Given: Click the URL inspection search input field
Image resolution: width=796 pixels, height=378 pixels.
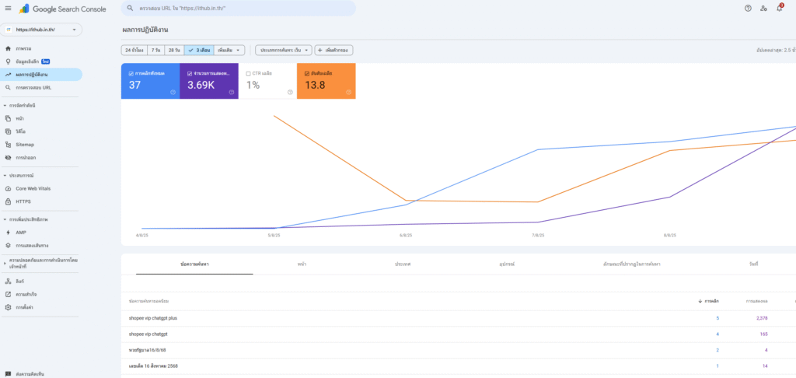Looking at the screenshot, I should [239, 8].
